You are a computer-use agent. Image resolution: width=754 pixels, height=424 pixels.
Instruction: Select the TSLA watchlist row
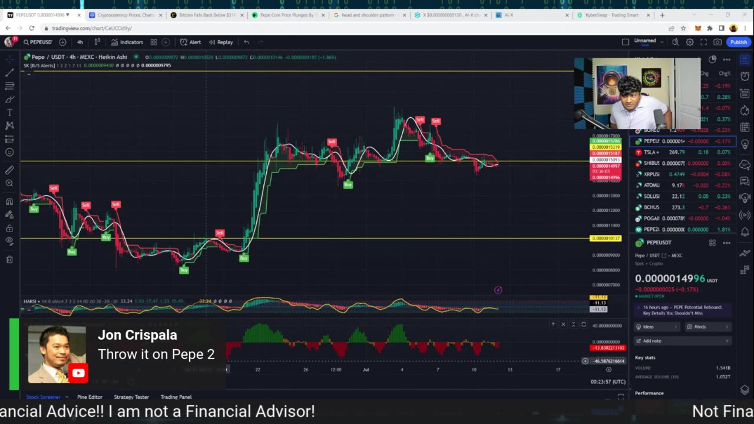click(x=682, y=152)
